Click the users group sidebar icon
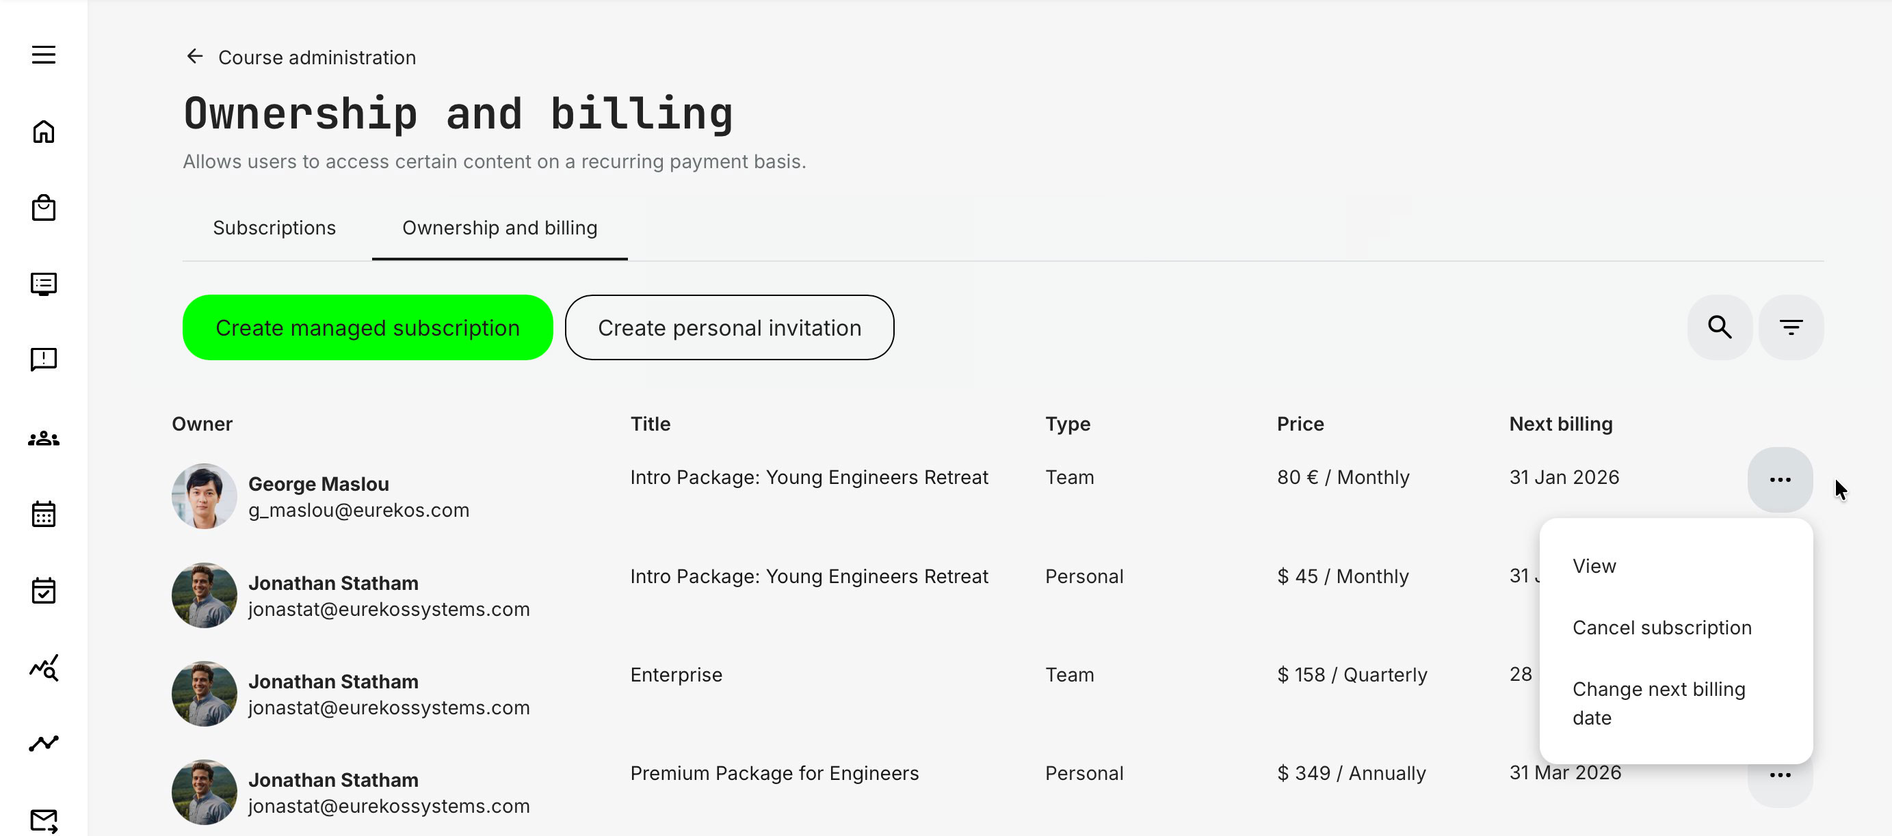The image size is (1892, 836). 43,438
